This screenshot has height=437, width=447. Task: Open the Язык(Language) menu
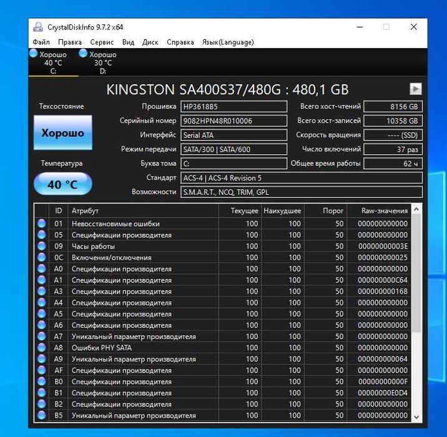[x=228, y=42]
